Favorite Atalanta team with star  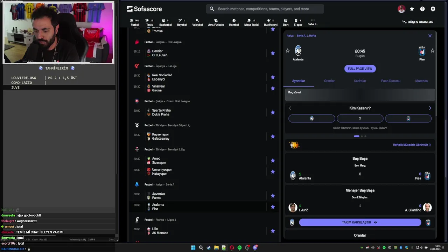click(x=288, y=51)
